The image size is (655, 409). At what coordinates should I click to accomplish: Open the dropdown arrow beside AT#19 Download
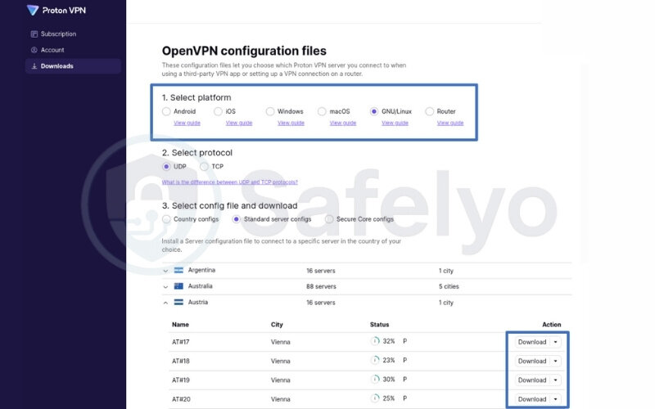point(556,380)
